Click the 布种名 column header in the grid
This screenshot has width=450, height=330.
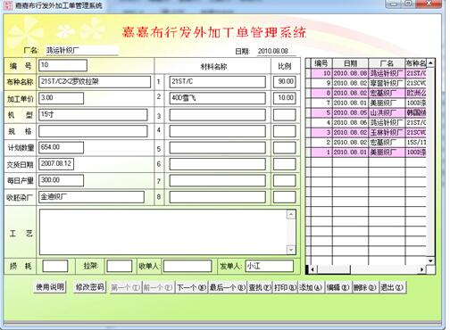tap(416, 63)
